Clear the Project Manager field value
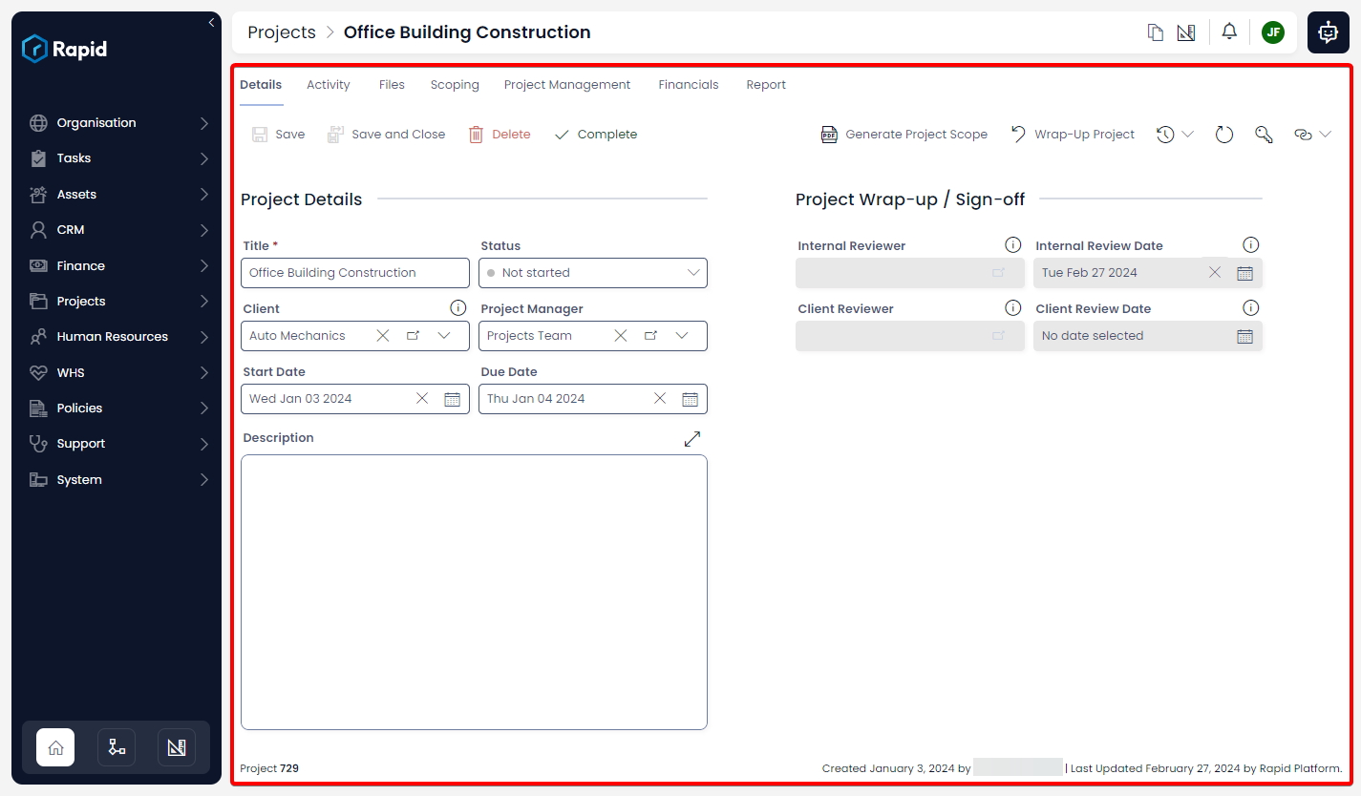The width and height of the screenshot is (1361, 796). 621,336
